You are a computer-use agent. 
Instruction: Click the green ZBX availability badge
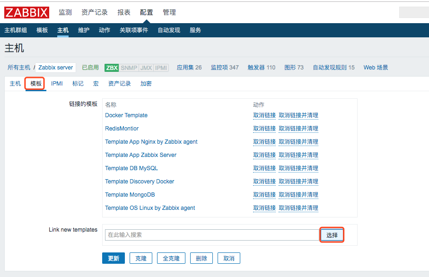(112, 68)
